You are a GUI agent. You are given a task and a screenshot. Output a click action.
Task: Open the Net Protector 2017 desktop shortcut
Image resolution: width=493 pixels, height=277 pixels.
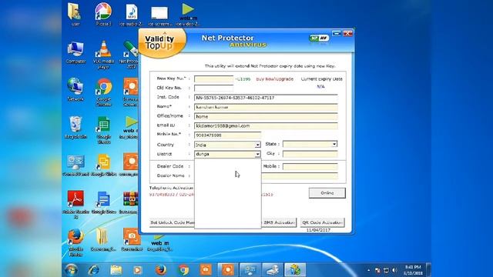pos(131,55)
